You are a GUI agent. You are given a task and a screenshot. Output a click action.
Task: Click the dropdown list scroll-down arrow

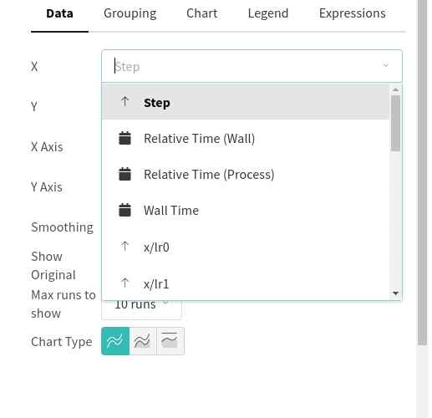pyautogui.click(x=395, y=293)
